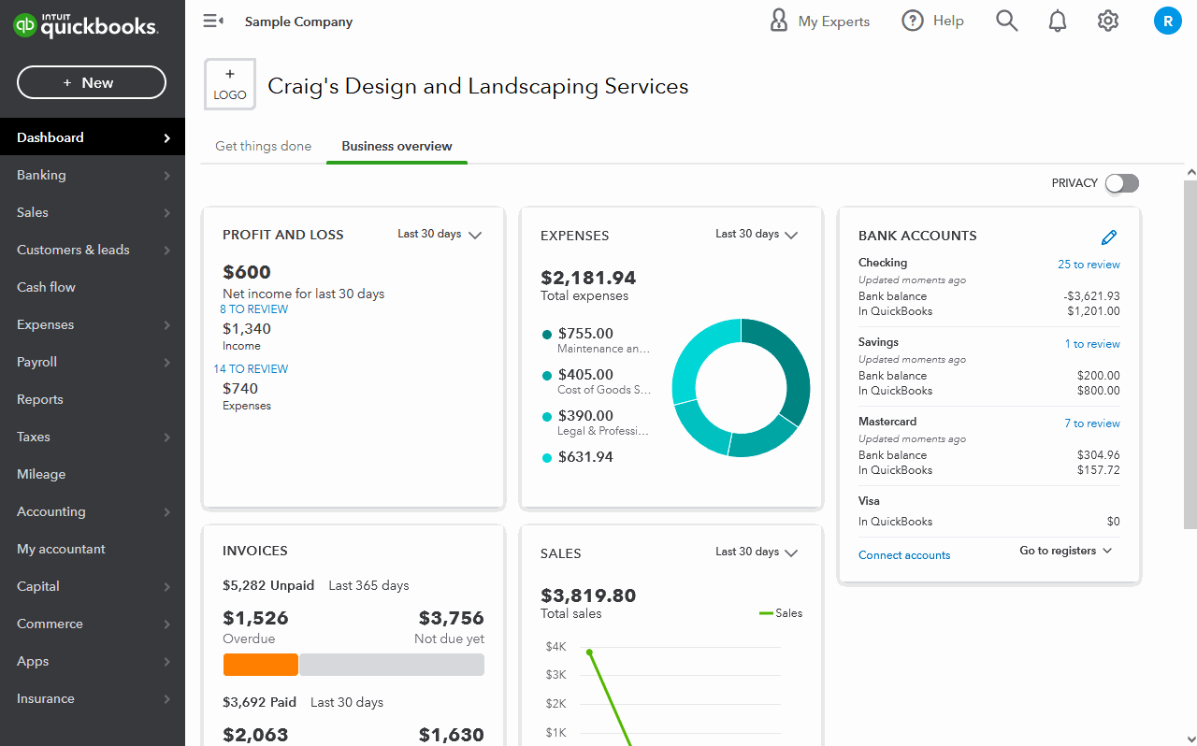Go to Reports in sidebar
1197x746 pixels.
click(93, 399)
